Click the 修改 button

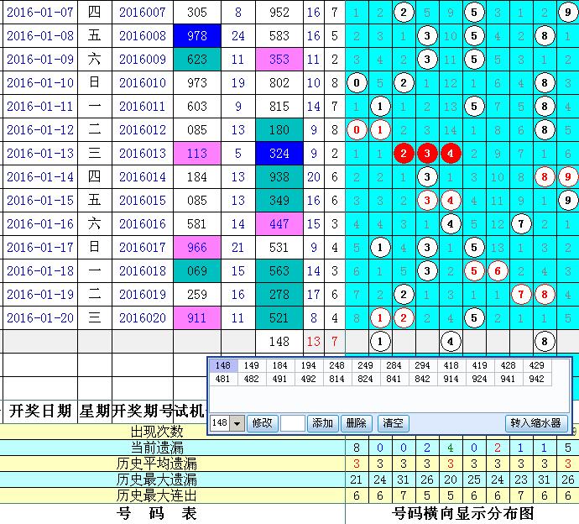pos(262,423)
